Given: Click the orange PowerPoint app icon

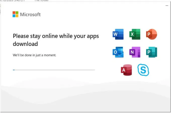Looking at the screenshot, I should [151, 34].
